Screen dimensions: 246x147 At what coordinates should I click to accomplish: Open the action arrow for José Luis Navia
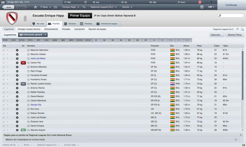[17, 58]
